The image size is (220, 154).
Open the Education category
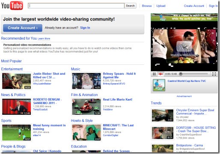pyautogui.click(x=79, y=146)
